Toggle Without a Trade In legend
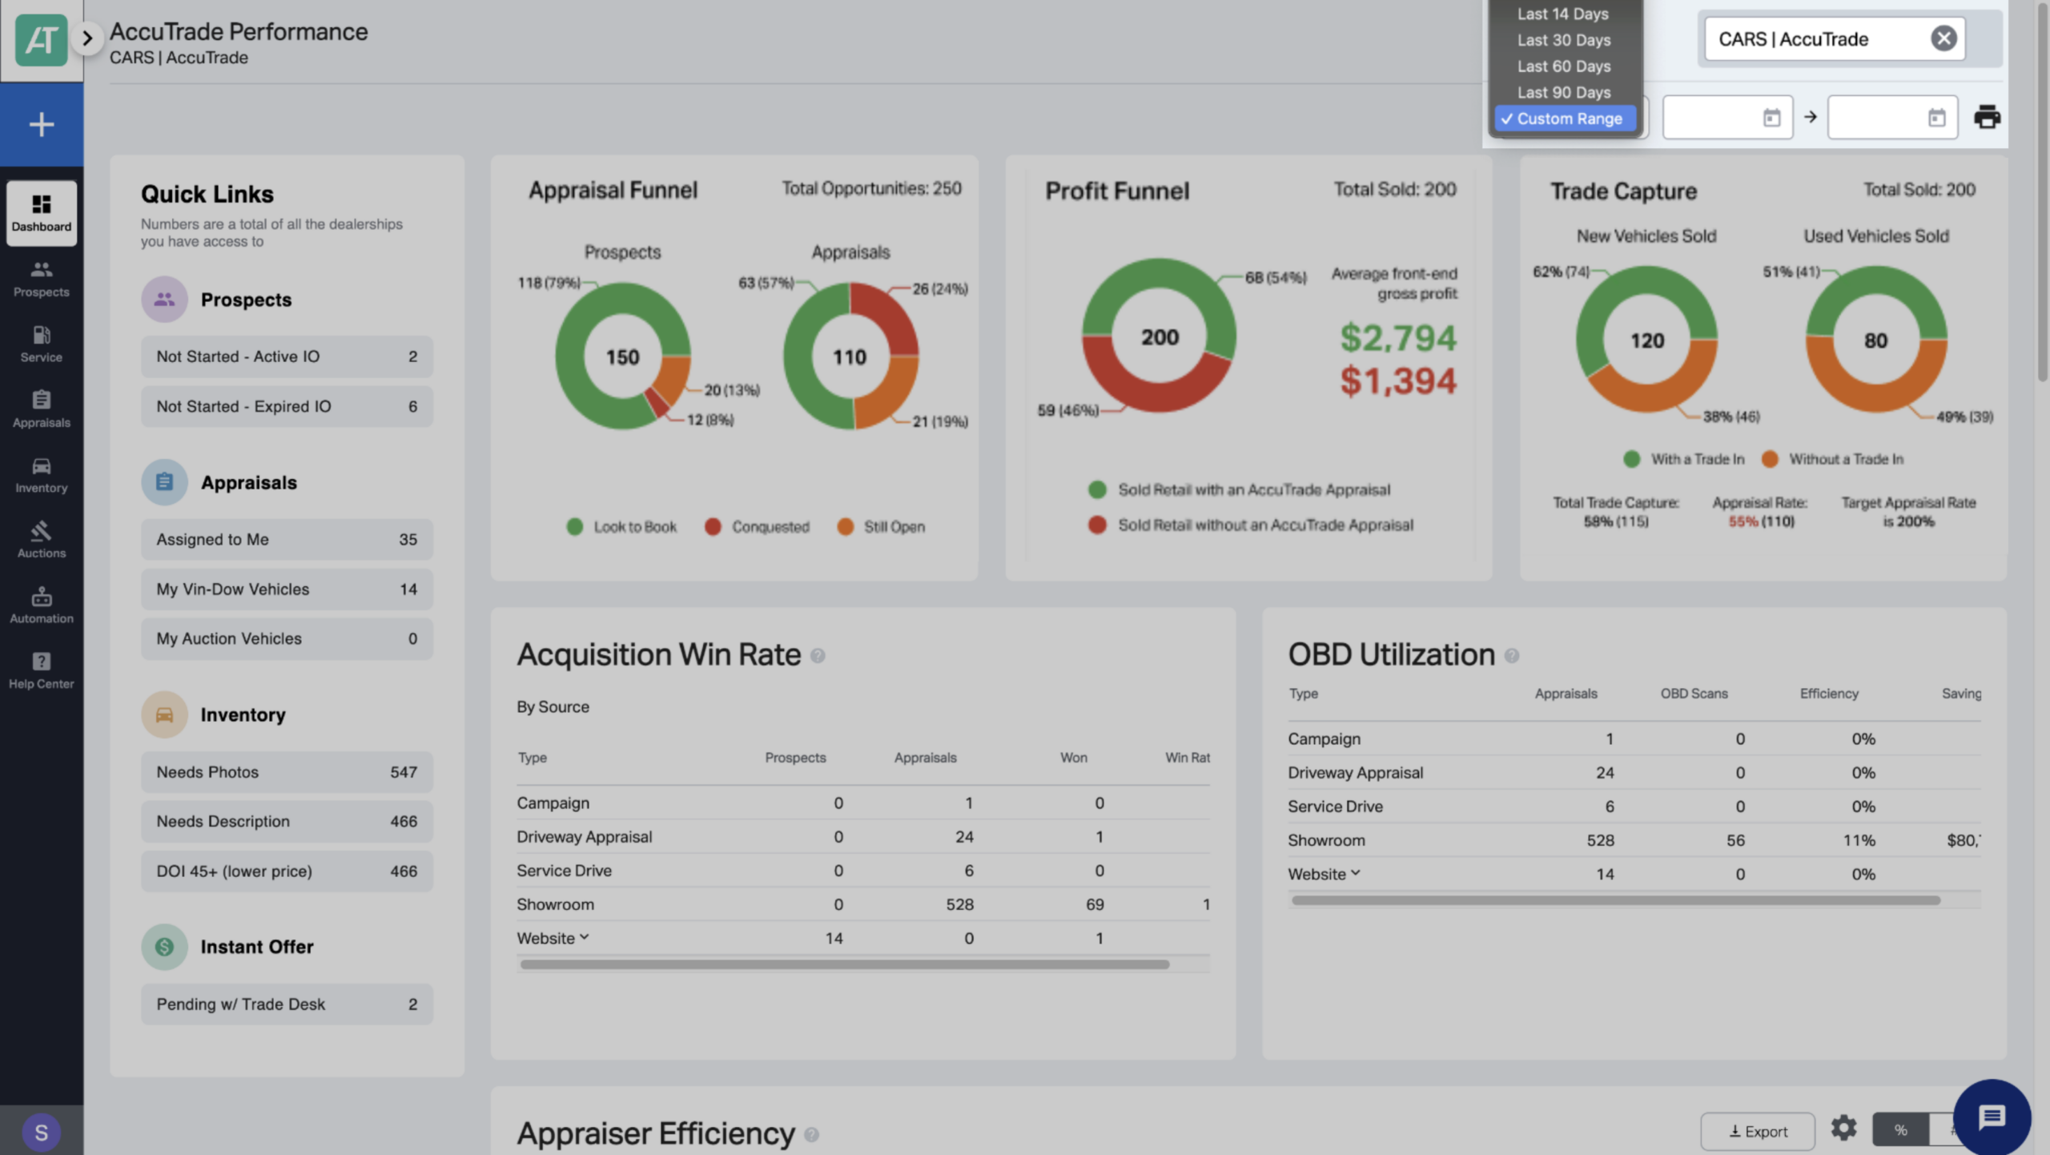This screenshot has width=2050, height=1155. pyautogui.click(x=1833, y=459)
